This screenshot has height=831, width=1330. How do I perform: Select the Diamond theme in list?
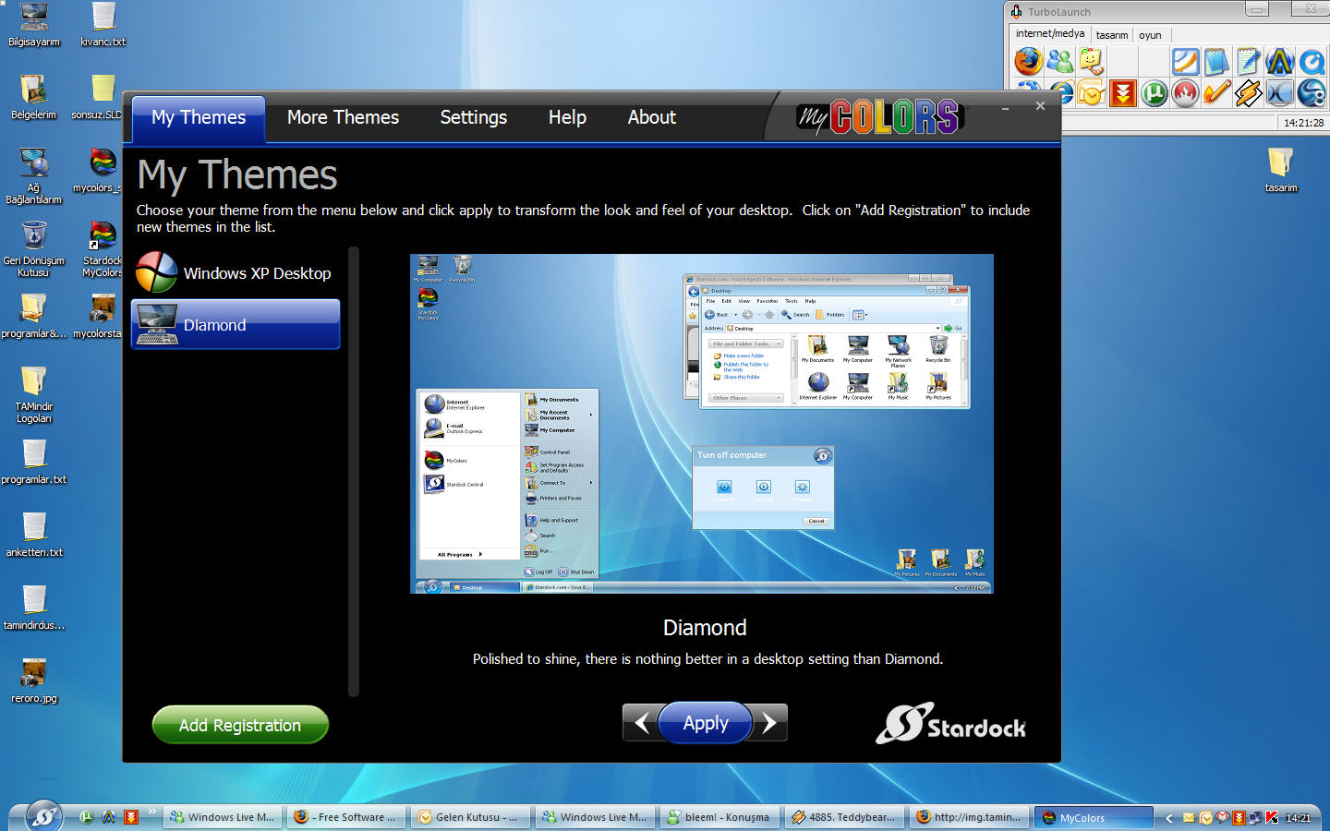coord(236,325)
